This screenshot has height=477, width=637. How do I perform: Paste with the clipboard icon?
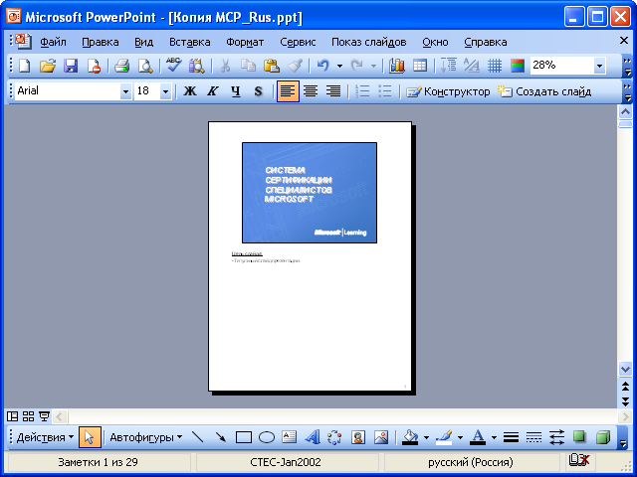coord(272,66)
